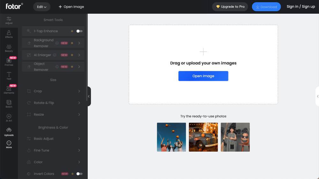Image resolution: width=319 pixels, height=179 pixels.
Task: Click Upgrade to Pro button
Action: [230, 7]
